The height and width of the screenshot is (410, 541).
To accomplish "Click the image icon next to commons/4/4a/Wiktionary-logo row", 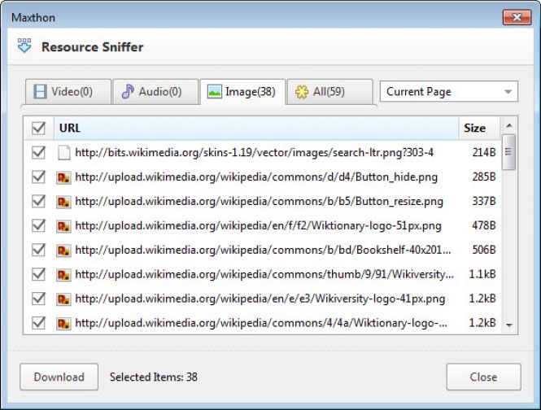I will (x=63, y=324).
